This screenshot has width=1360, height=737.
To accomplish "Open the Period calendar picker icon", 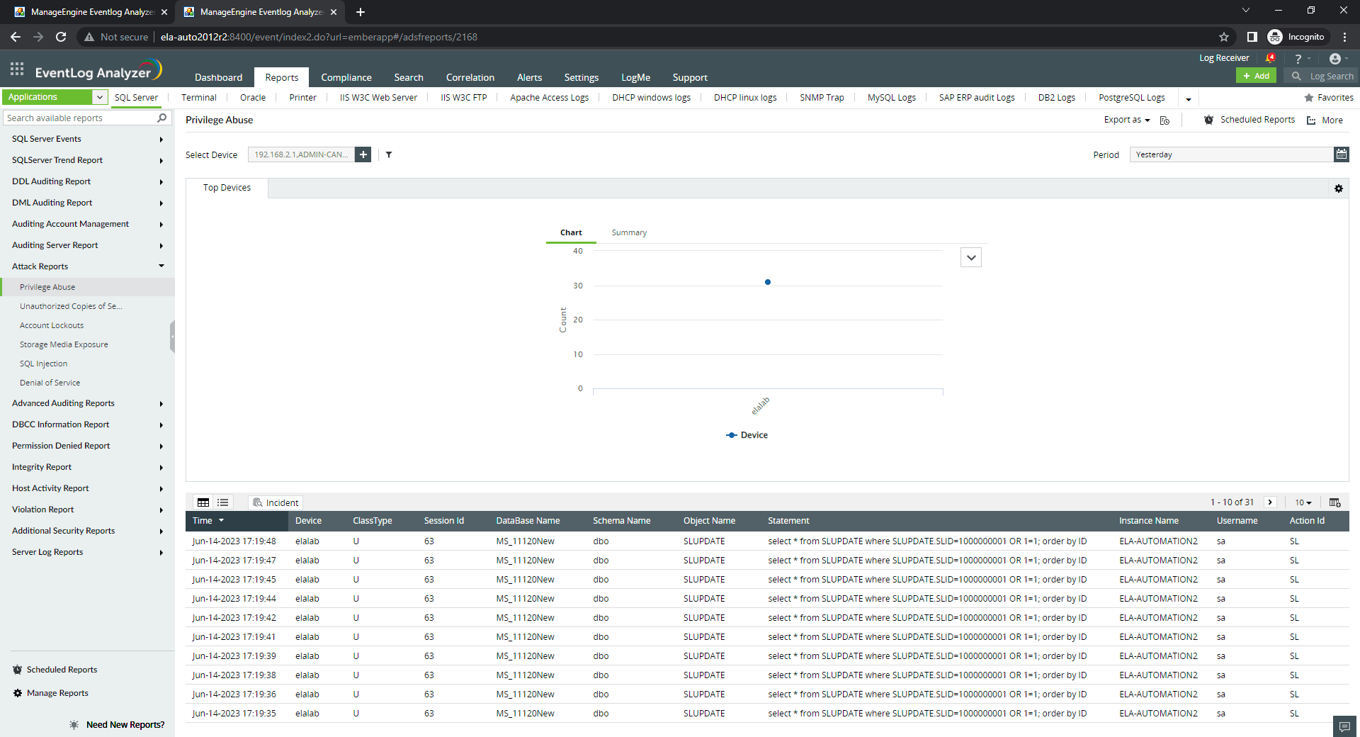I will (1341, 154).
